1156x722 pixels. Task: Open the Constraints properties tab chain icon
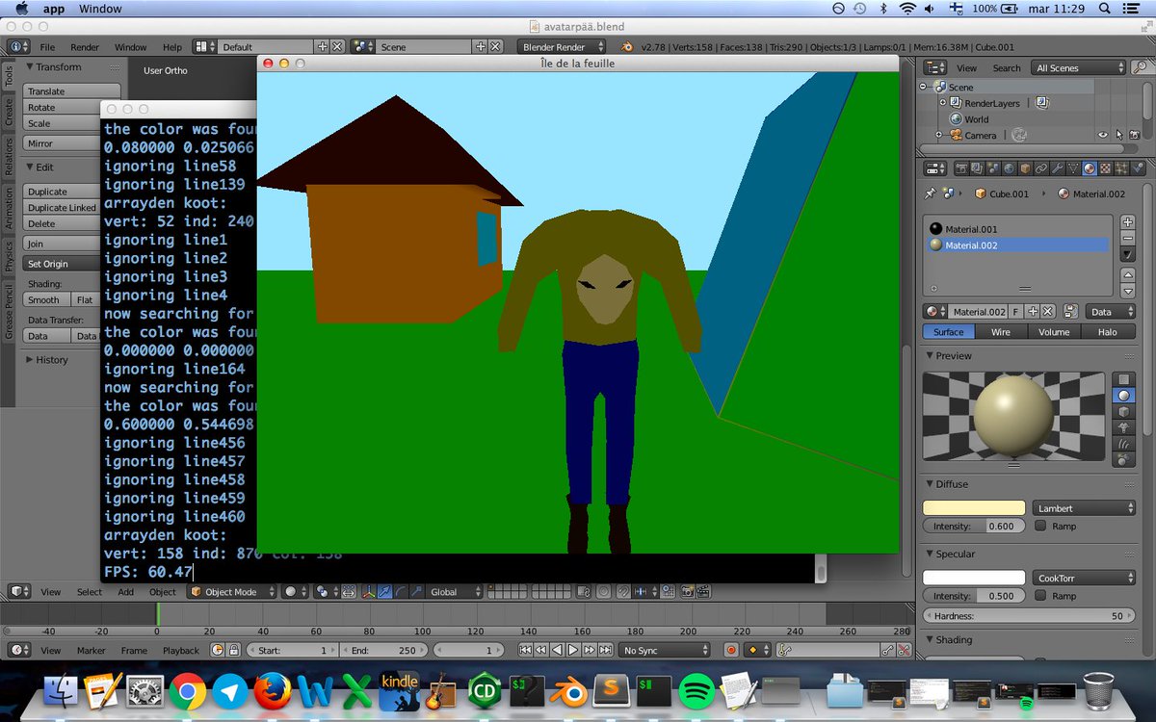pyautogui.click(x=1041, y=168)
